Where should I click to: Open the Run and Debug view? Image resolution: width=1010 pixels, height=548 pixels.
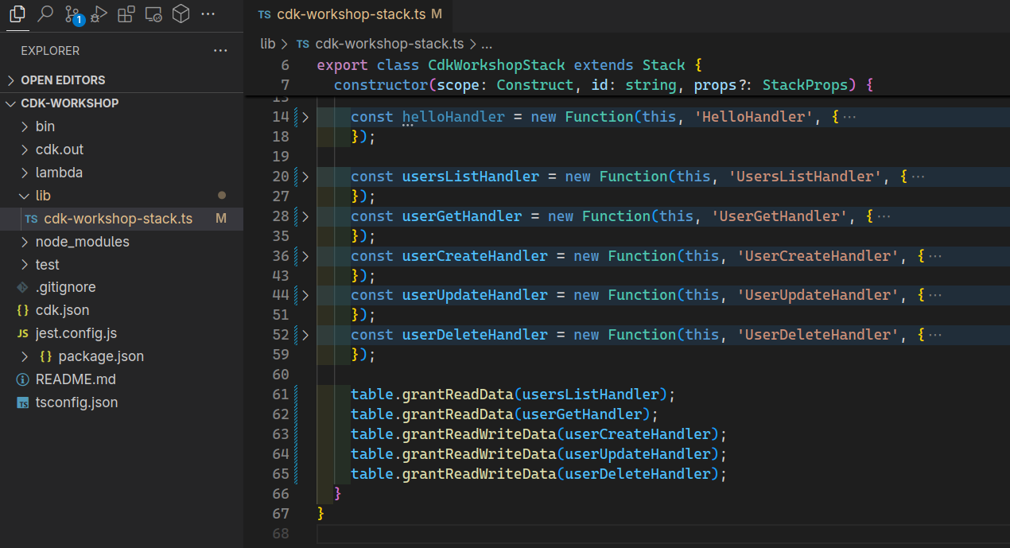click(x=99, y=14)
